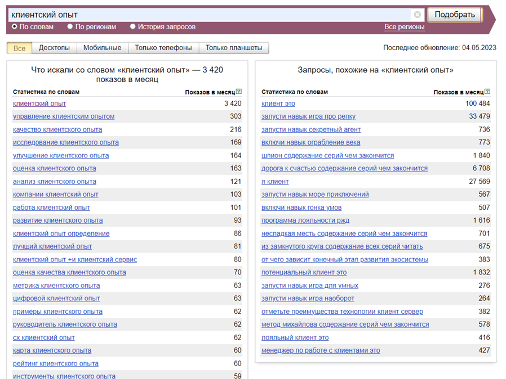Open 'запусти навык игра наоборот' link
The width and height of the screenshot is (506, 379).
(x=308, y=299)
